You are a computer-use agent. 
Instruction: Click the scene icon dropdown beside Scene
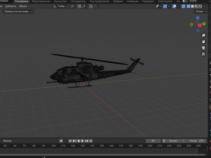[x=185, y=1]
